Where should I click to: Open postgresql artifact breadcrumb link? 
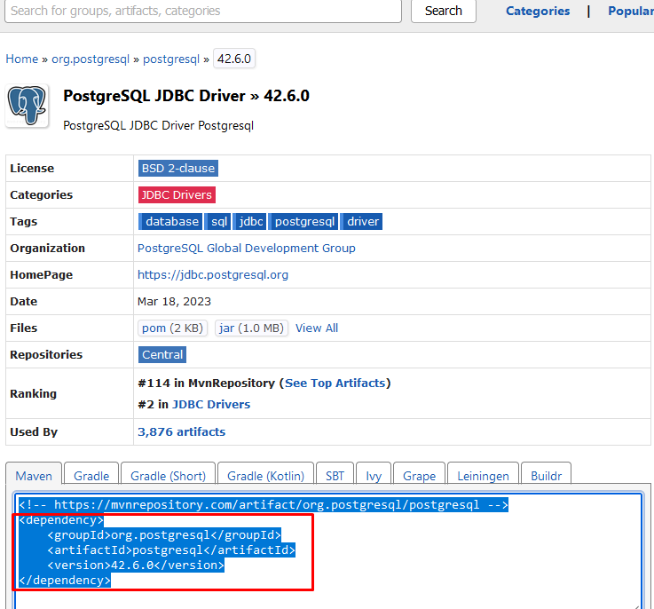171,59
